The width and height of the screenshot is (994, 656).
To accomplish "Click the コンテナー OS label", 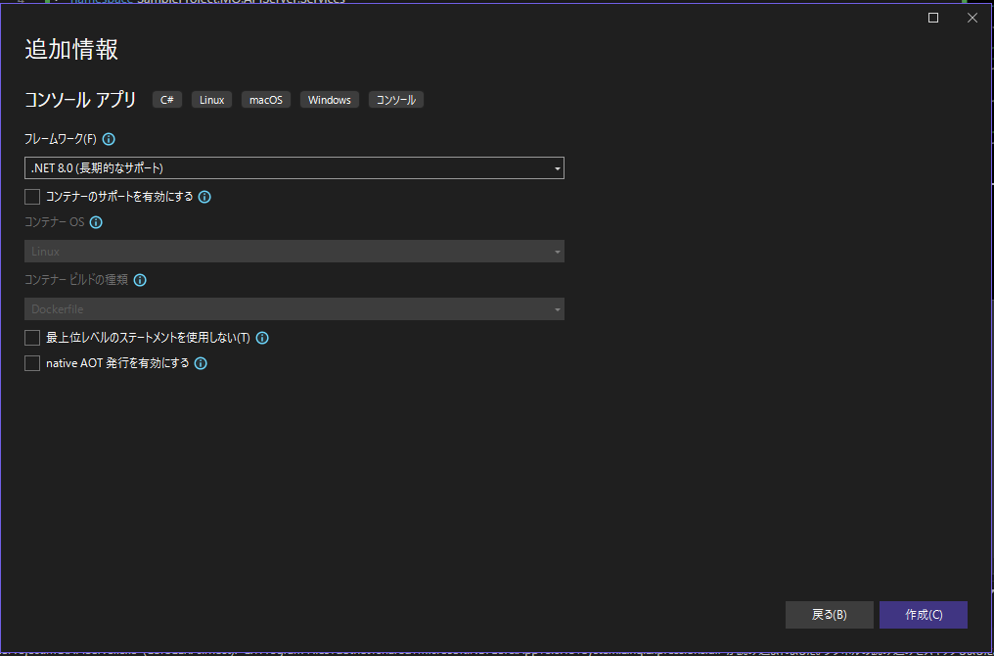I will click(55, 222).
